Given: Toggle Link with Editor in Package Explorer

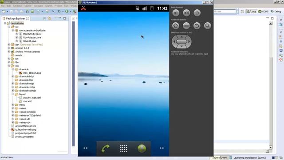Looking at the screenshot, I should point(49,19).
